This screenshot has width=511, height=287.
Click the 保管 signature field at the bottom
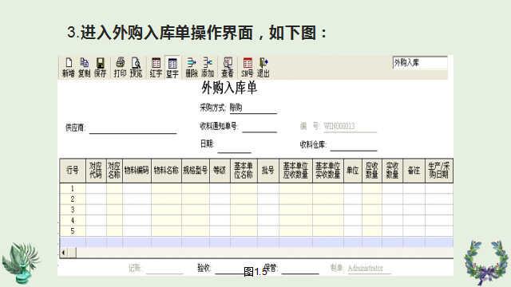(300, 269)
